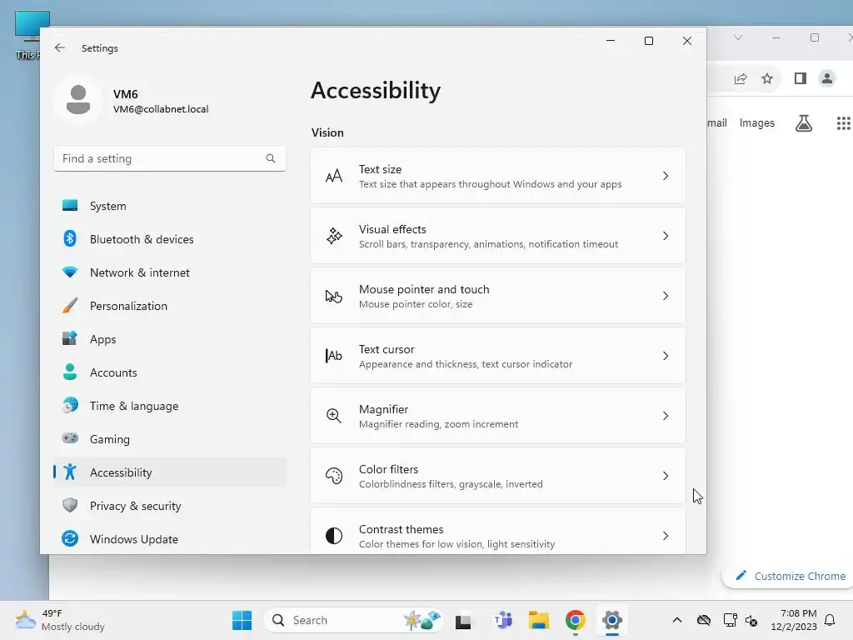Image resolution: width=853 pixels, height=640 pixels.
Task: Click the Privacy & security shield icon
Action: pyautogui.click(x=70, y=505)
